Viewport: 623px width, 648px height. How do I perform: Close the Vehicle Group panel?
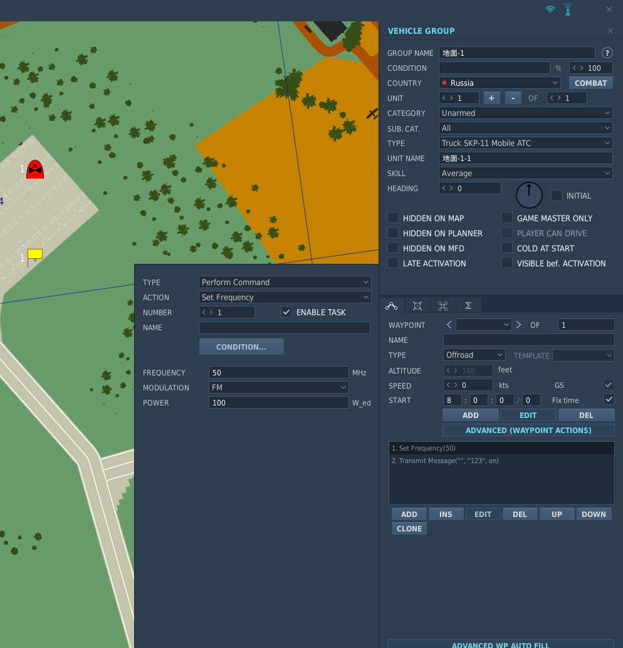[x=610, y=31]
